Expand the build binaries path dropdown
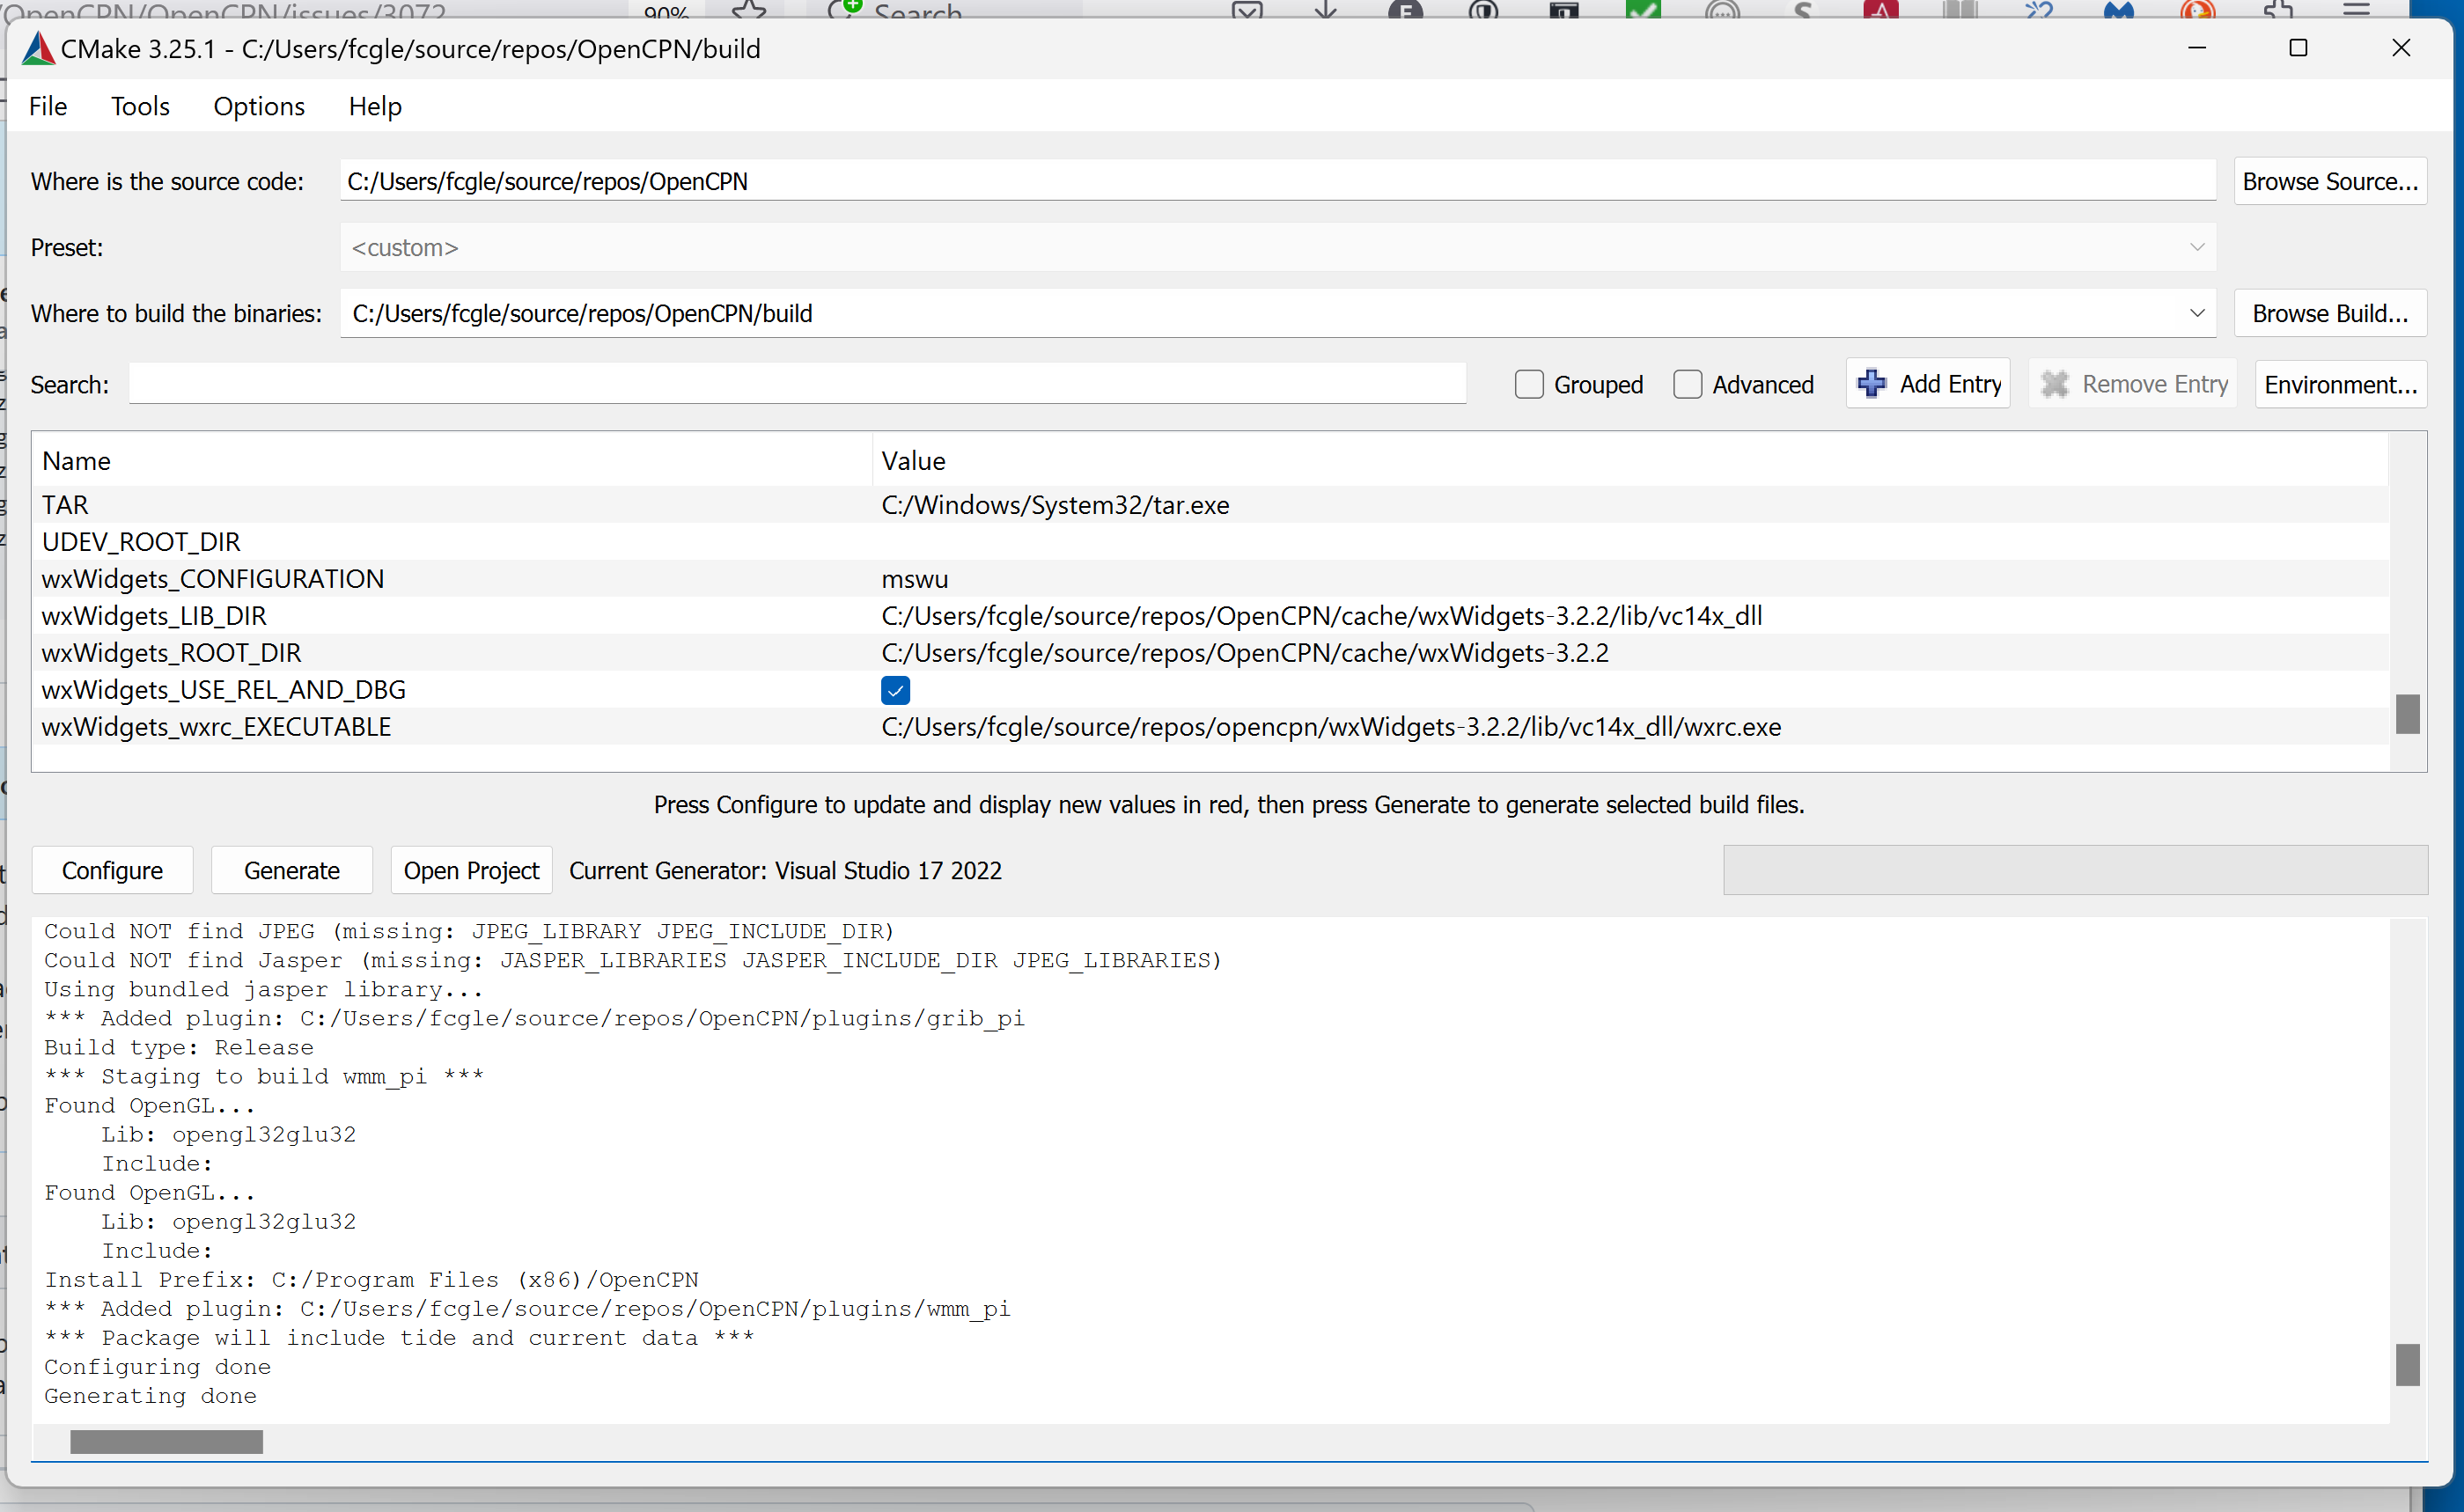 (x=2196, y=313)
